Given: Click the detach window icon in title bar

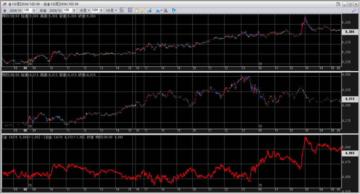Looking at the screenshot, I should click(338, 4).
